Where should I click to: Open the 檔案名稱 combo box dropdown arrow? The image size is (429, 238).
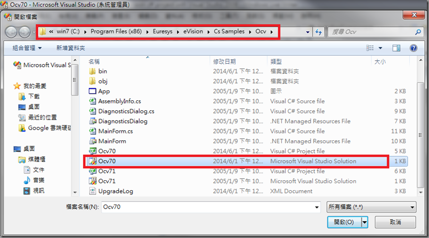click(x=317, y=207)
